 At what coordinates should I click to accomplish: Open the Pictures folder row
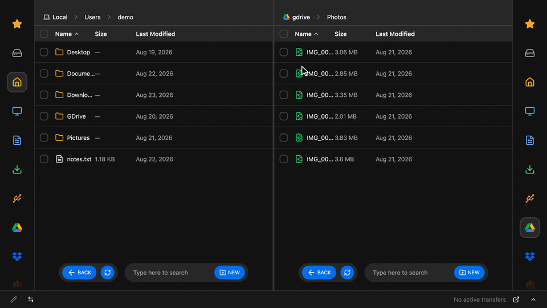point(154,137)
